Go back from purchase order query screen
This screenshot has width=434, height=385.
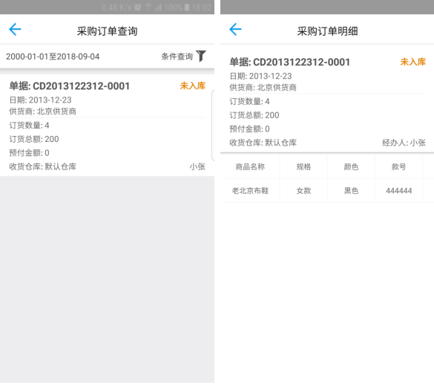(15, 30)
